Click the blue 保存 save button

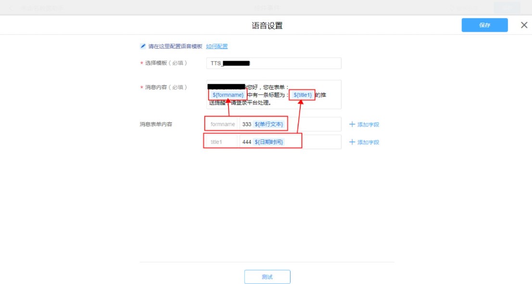pos(484,26)
